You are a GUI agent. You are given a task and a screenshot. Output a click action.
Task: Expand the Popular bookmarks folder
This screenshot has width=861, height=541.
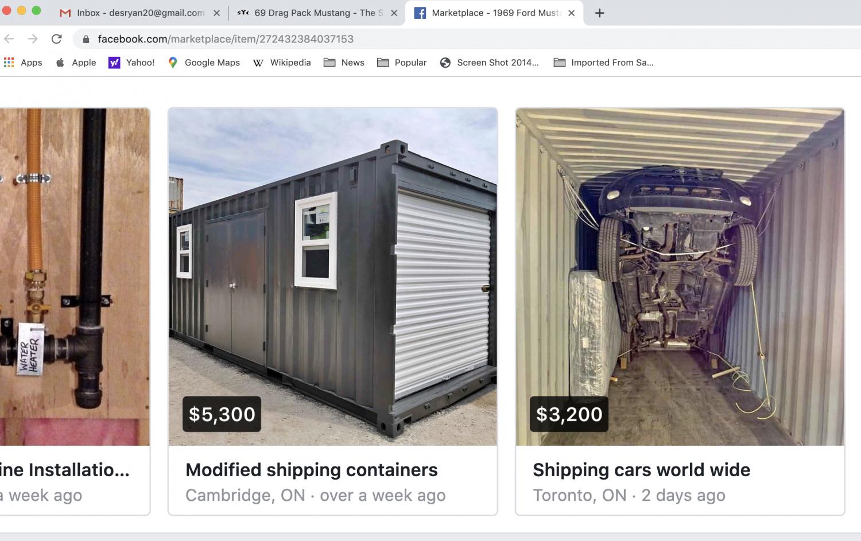[402, 63]
